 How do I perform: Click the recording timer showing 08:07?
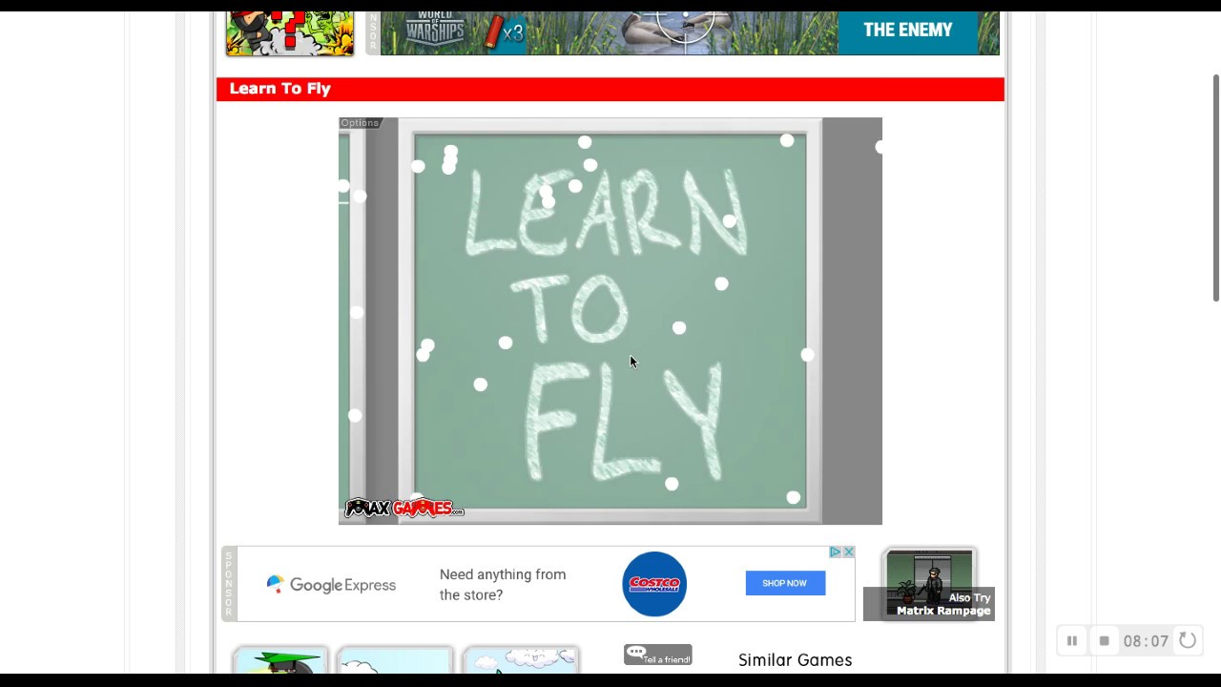click(1146, 641)
